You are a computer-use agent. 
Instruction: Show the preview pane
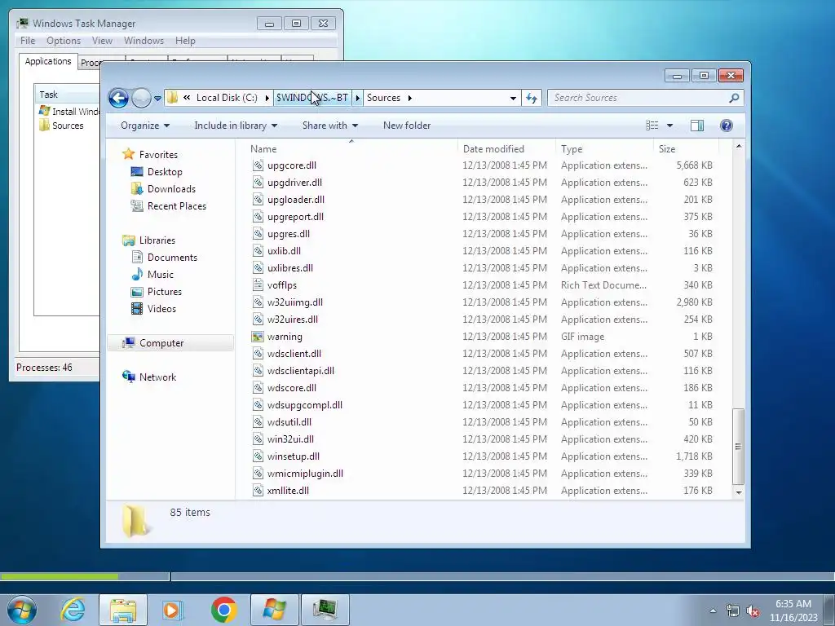697,126
